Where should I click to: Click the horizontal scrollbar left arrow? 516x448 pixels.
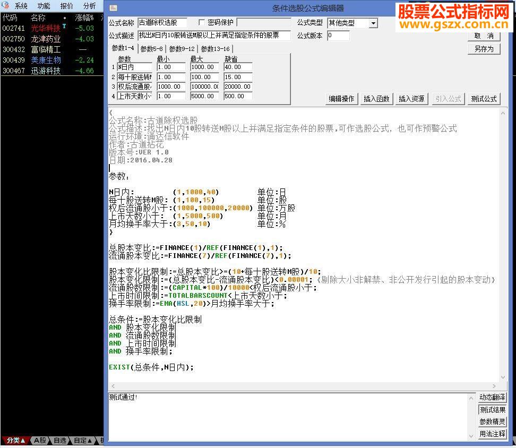coord(113,386)
